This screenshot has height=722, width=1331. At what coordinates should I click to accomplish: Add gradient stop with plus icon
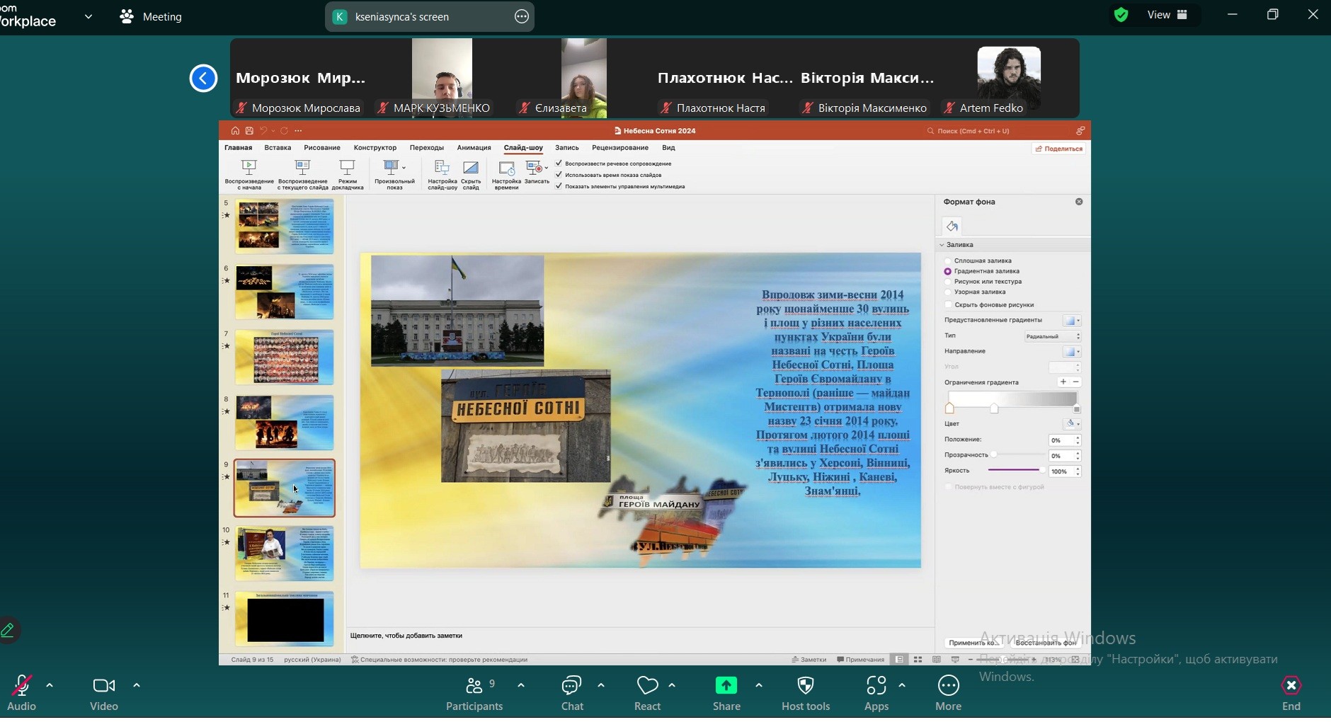coord(1063,382)
